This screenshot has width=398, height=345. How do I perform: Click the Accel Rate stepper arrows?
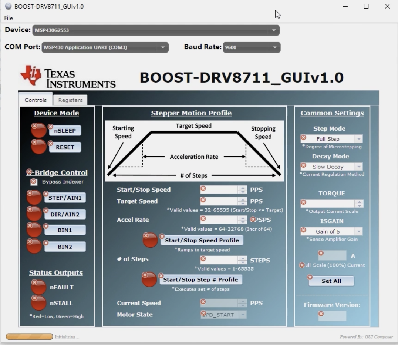[243, 220]
